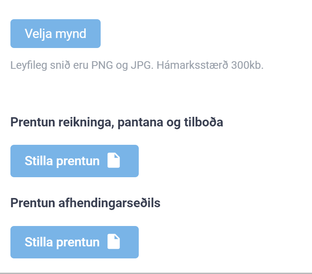Click the horizontal divider line at the bottom

(156, 273)
